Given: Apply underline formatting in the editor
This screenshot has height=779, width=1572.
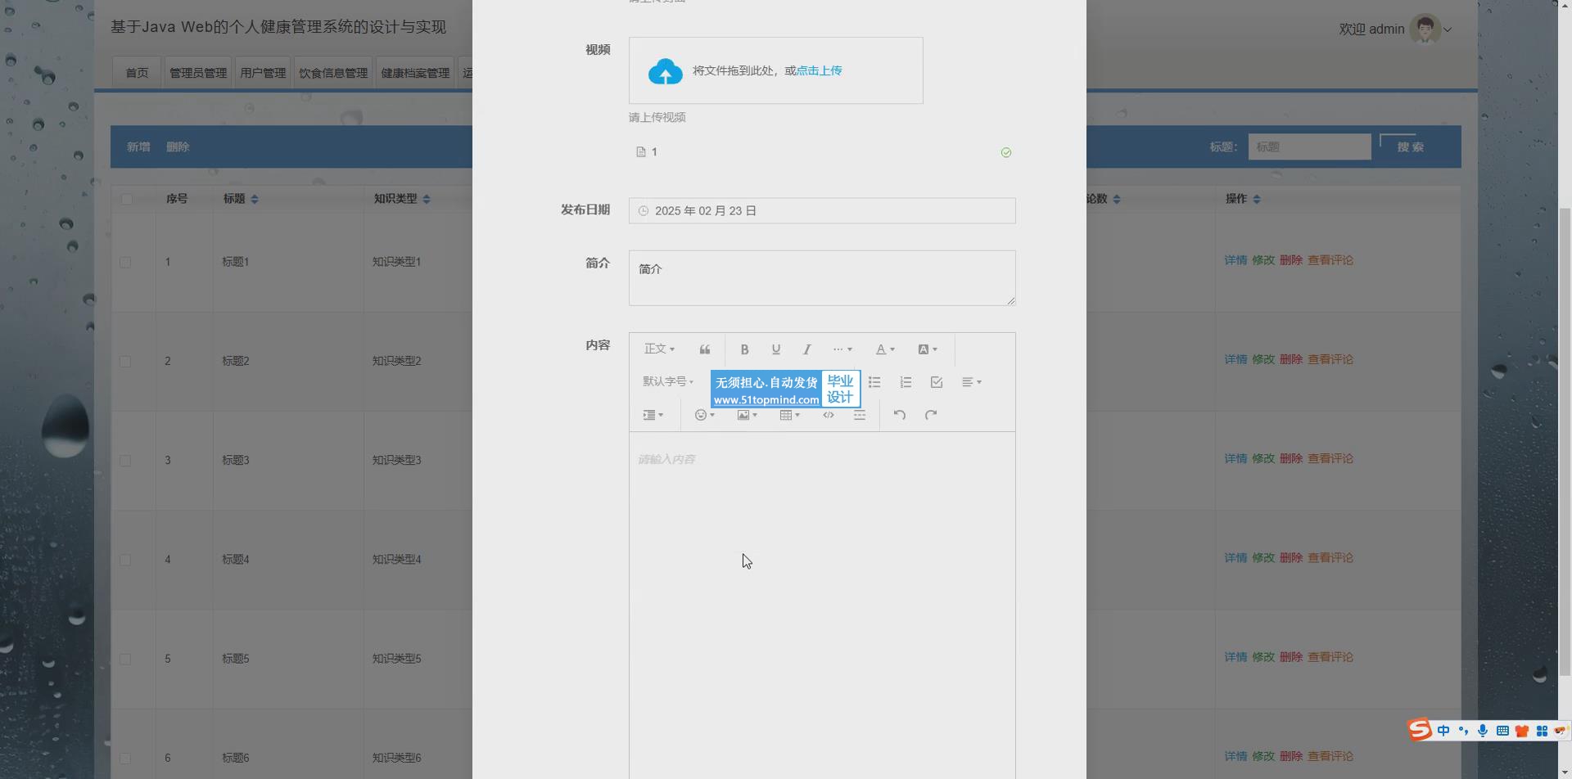Looking at the screenshot, I should 775,349.
